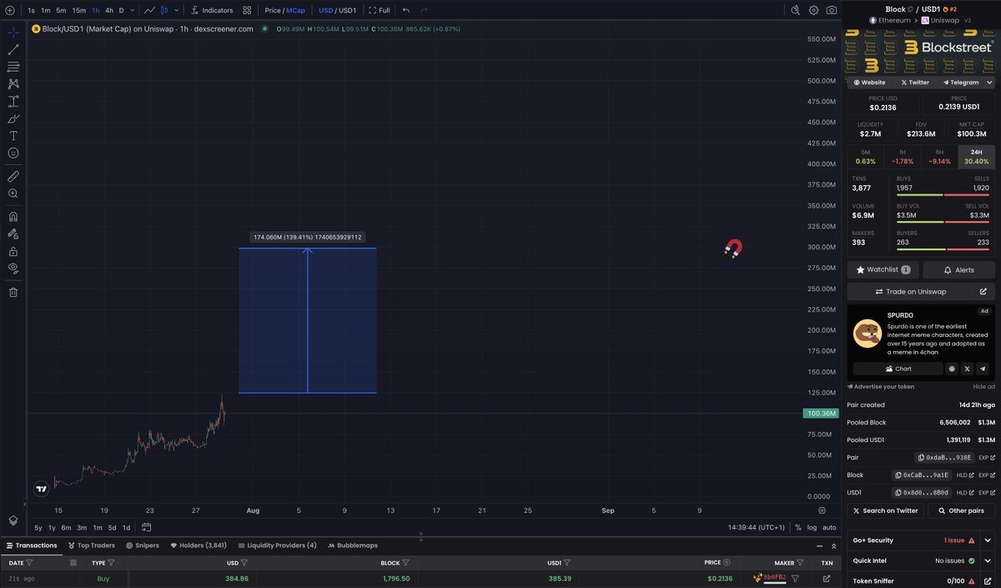Select the zoom in tool
1001x588 pixels.
pyautogui.click(x=13, y=193)
